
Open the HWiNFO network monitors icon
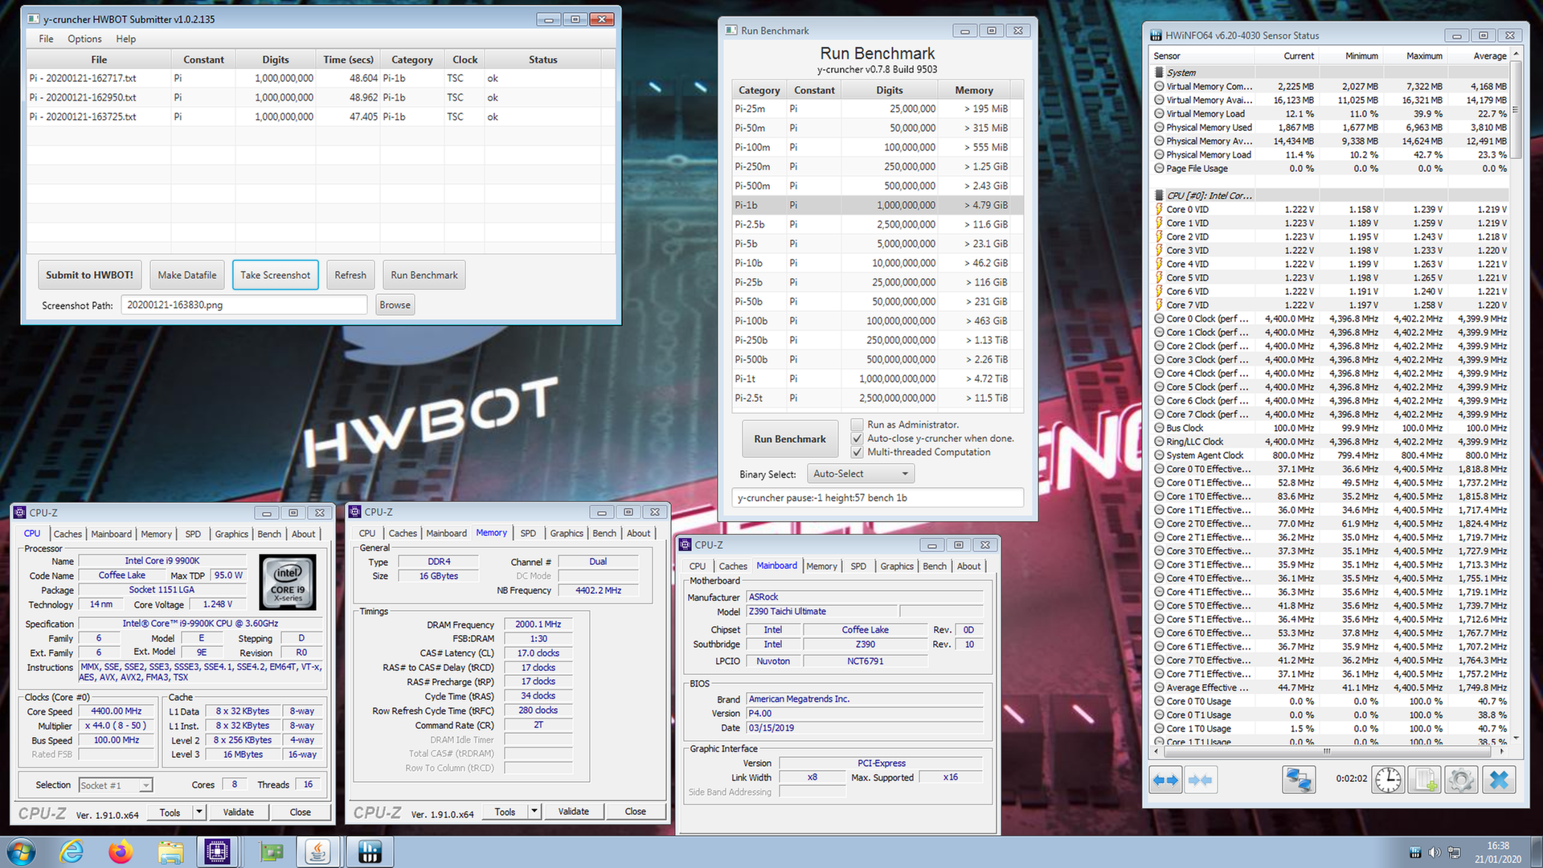pos(1299,780)
